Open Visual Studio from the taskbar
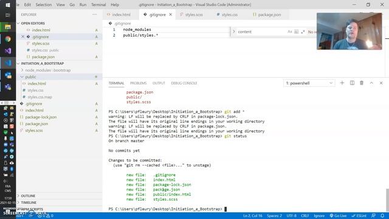This screenshot has height=219, width=389. tap(8, 51)
